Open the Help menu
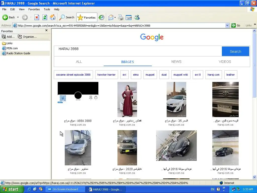257x193 pixels. 57,9
